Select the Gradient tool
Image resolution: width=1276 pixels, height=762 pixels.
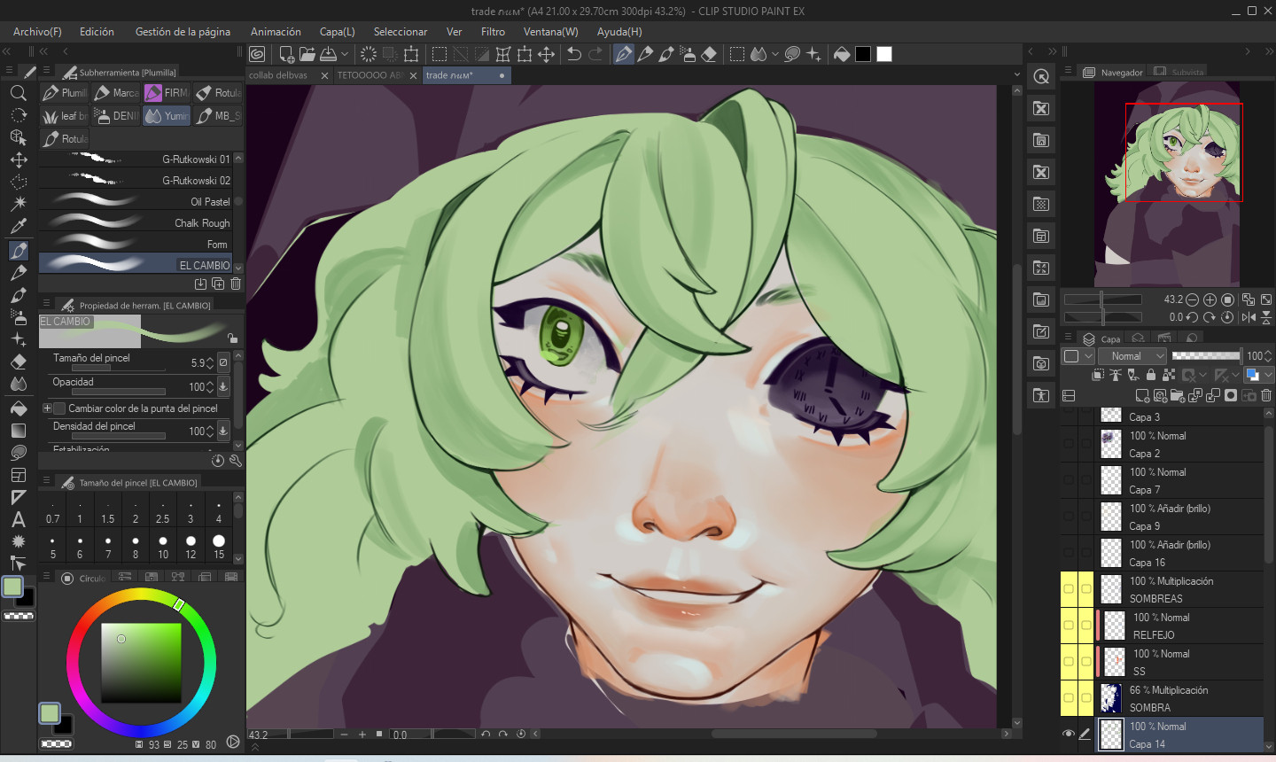pyautogui.click(x=18, y=431)
